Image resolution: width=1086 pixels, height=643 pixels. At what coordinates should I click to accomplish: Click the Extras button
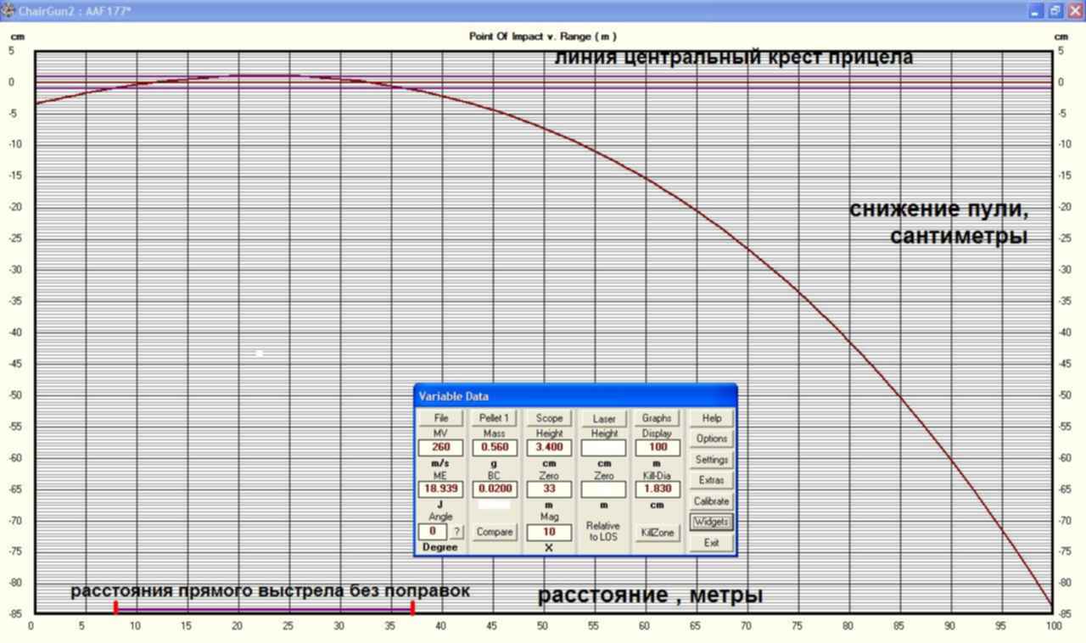[711, 480]
